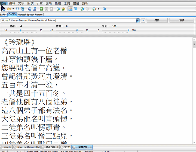Click the Pause reading icon
The width and height of the screenshot is (196, 152).
pyautogui.click(x=47, y=9)
